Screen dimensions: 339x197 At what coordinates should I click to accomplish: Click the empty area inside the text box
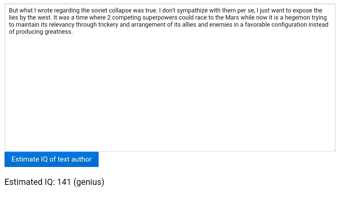(169, 94)
